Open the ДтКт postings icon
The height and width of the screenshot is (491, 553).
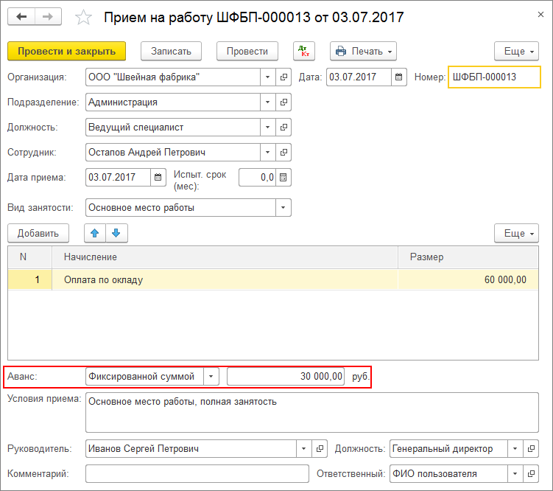pyautogui.click(x=303, y=51)
